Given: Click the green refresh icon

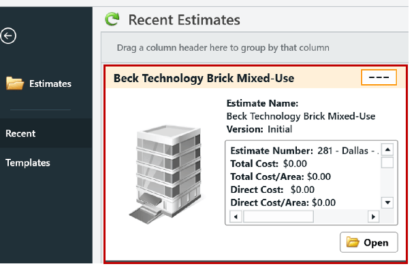Looking at the screenshot, I should [x=112, y=19].
